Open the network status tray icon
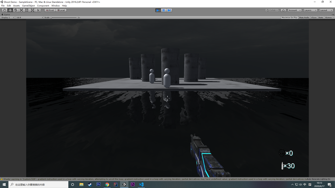The width and height of the screenshot is (335, 188). [296, 185]
